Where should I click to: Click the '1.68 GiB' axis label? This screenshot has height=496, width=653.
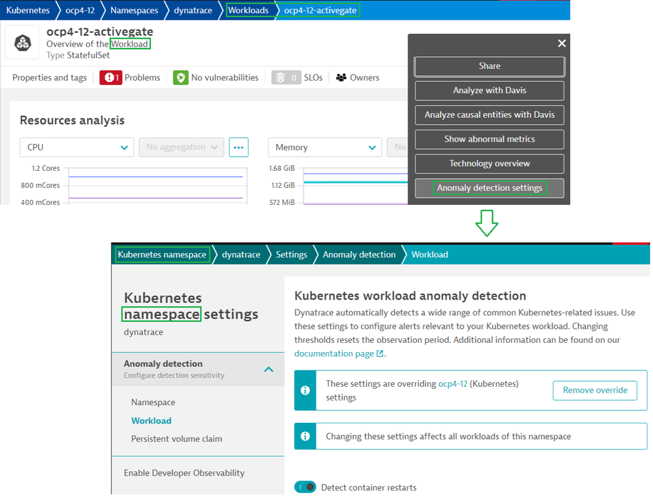tap(282, 168)
